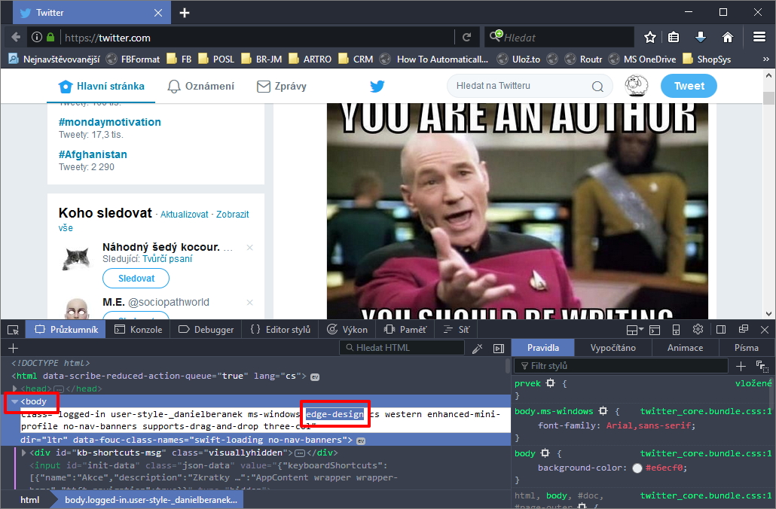Select the Průzkumník inspector tab
776x509 pixels.
[x=66, y=330]
